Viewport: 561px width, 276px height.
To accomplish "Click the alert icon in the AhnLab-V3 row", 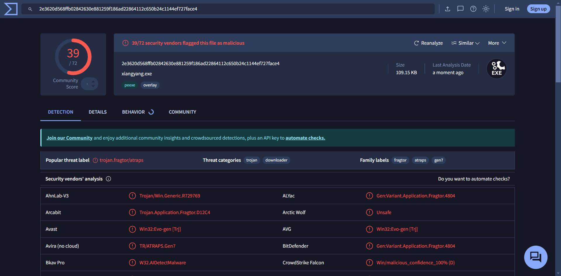I will pos(132,196).
